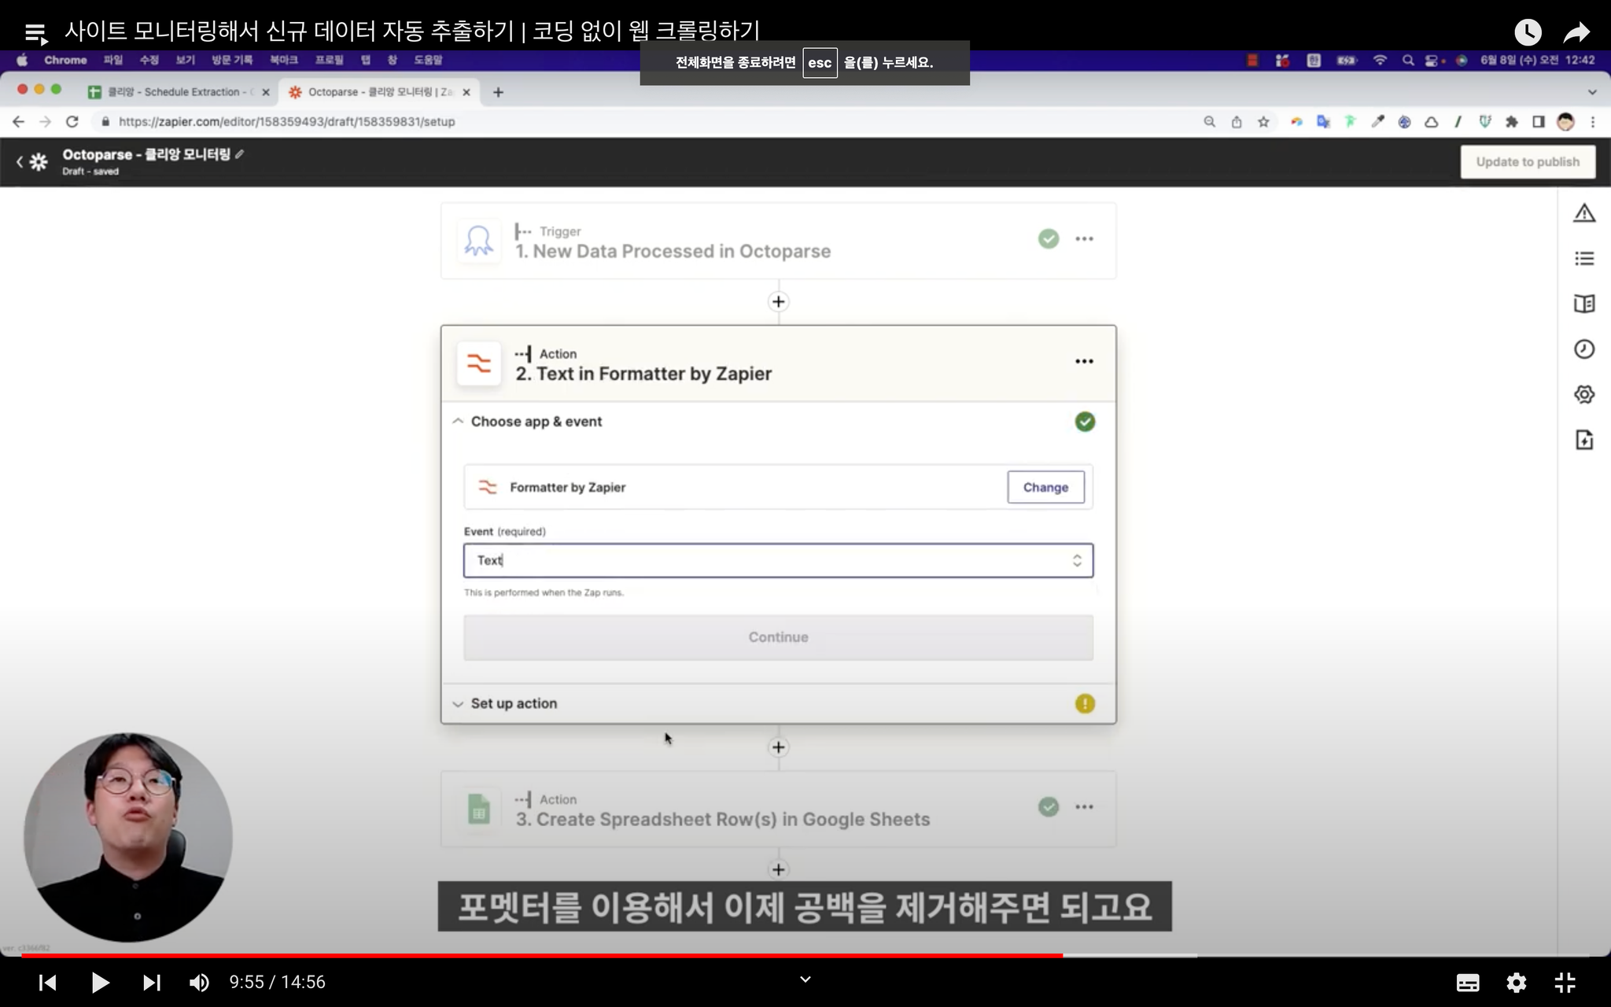1611x1007 pixels.
Task: Click the Formatter app icon in step 2
Action: (479, 363)
